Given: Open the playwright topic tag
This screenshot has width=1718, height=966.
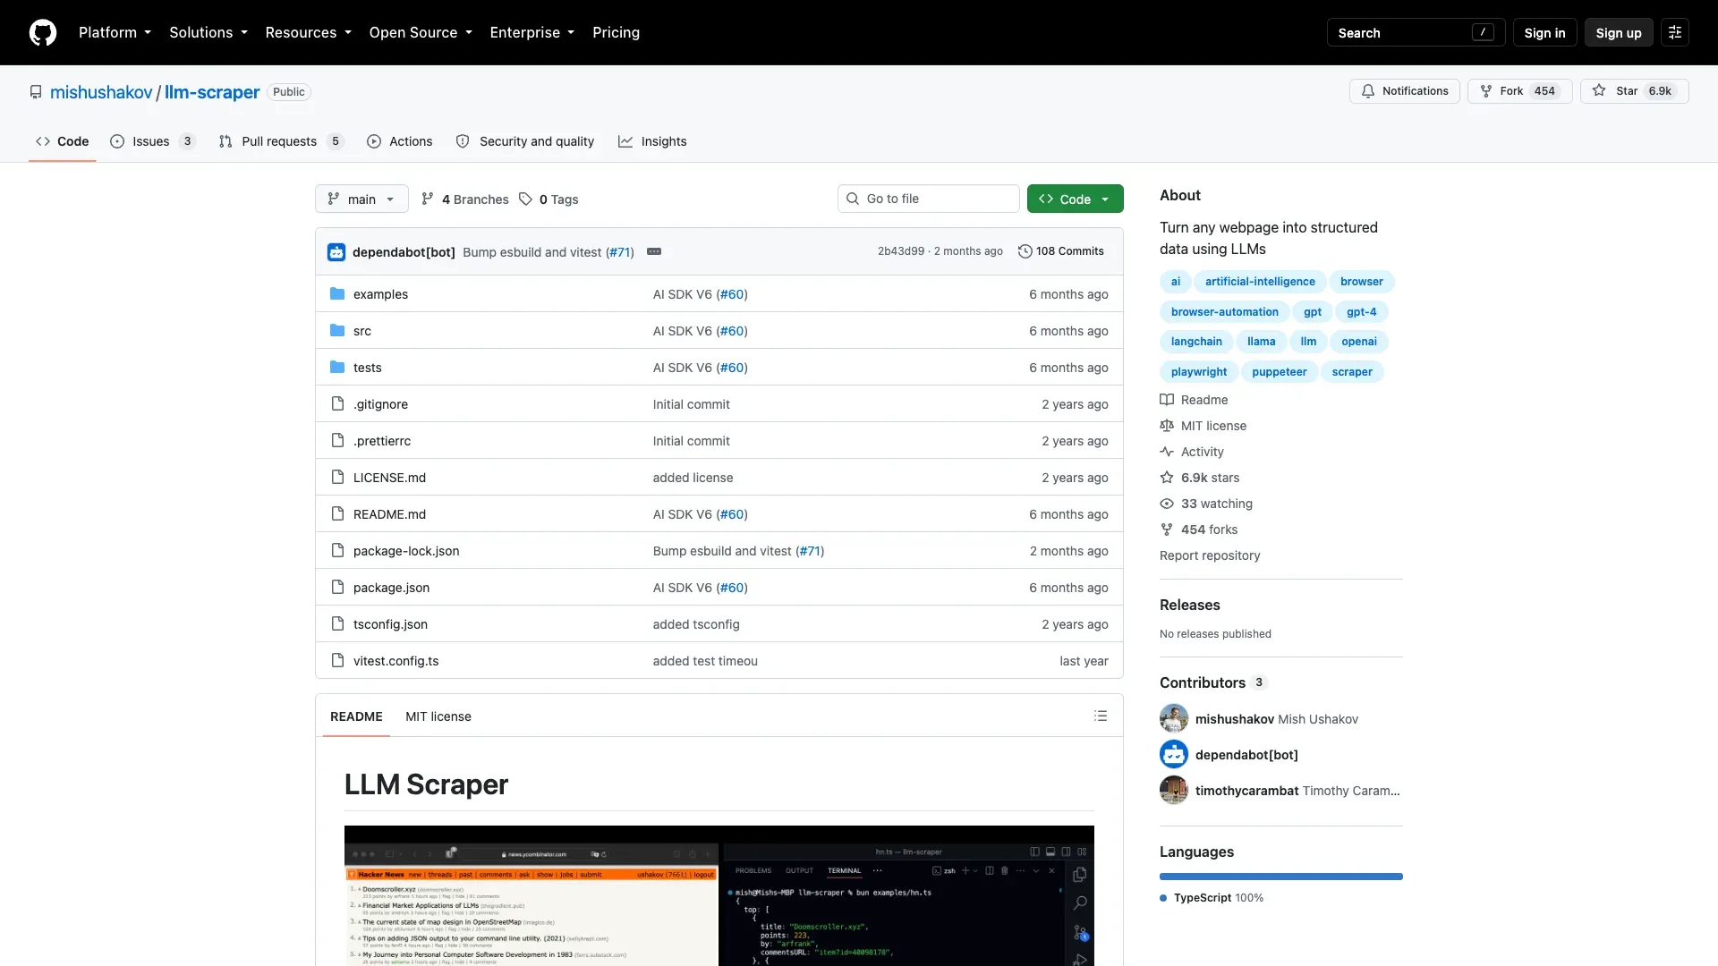Looking at the screenshot, I should (1199, 372).
